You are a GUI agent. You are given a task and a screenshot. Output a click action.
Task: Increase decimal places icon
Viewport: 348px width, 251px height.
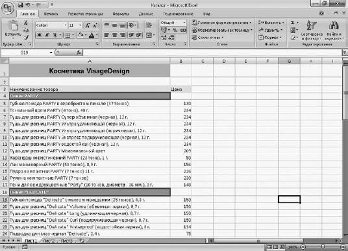point(164,38)
